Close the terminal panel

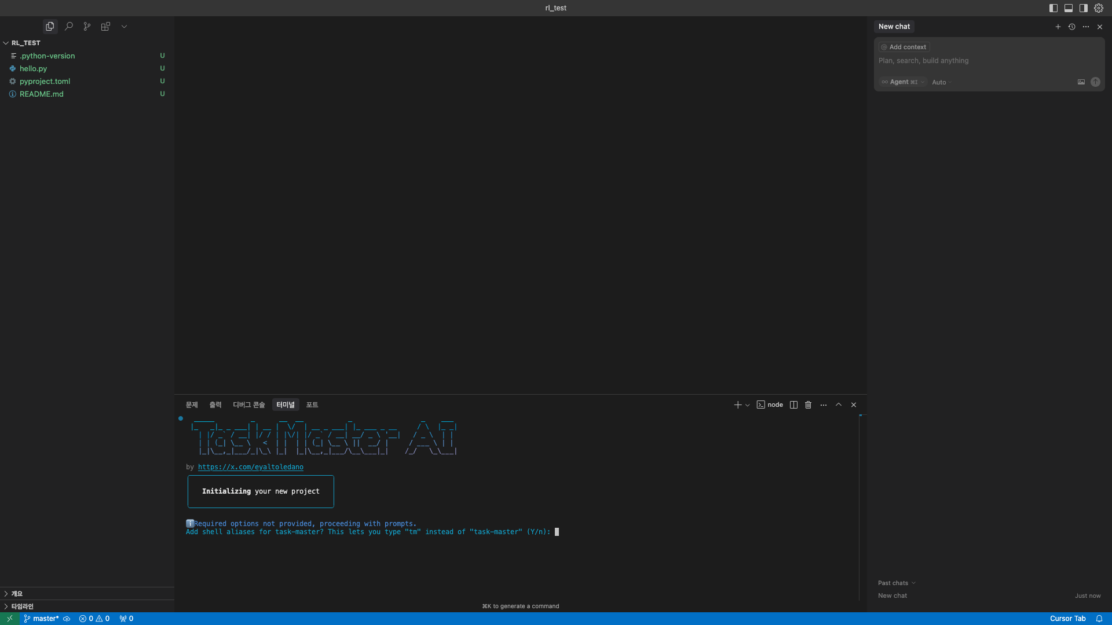tap(854, 405)
